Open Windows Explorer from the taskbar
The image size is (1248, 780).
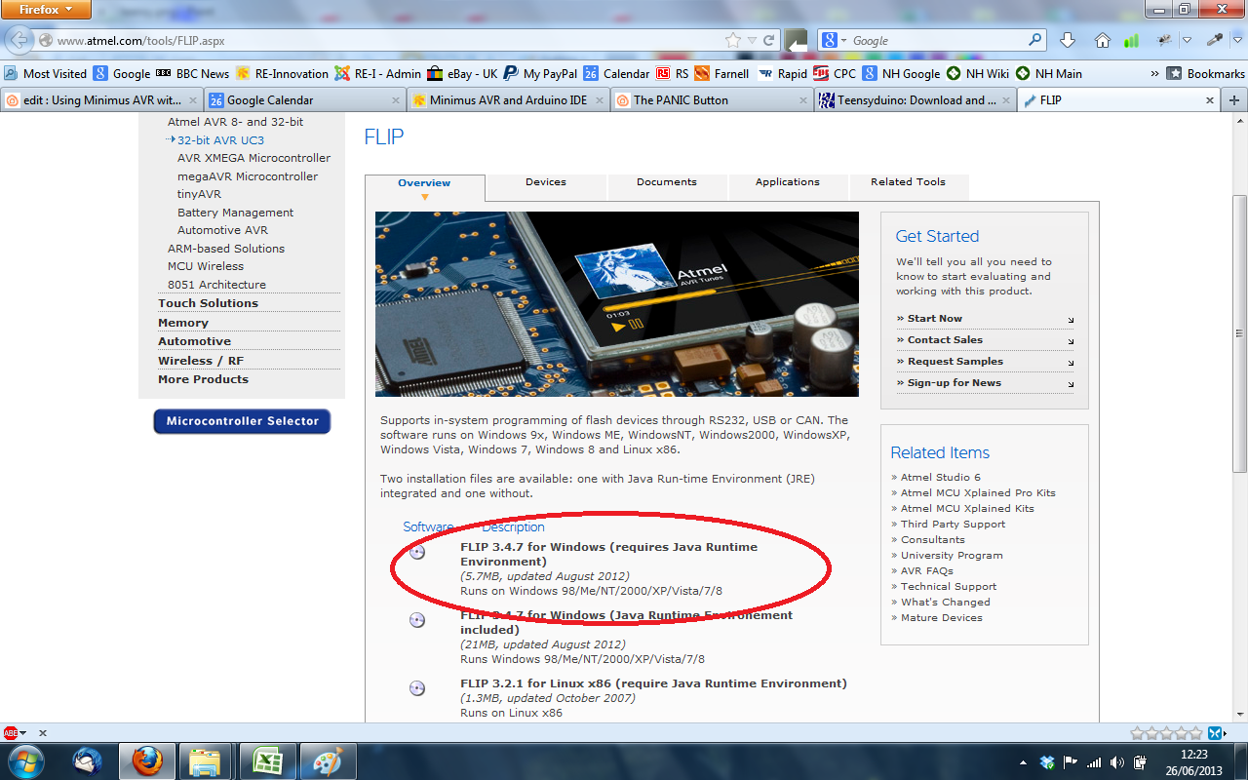(206, 761)
